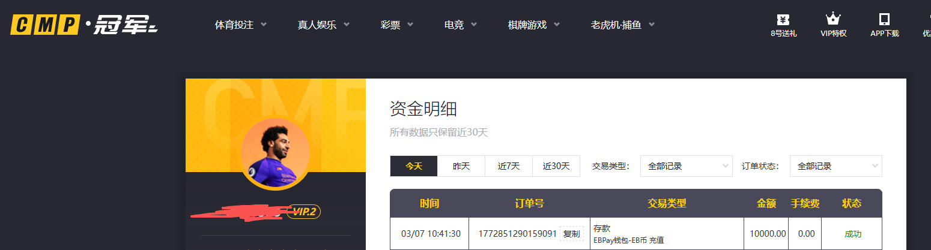The image size is (931, 250).
Task: Expand the 体育投注 menu
Action: (240, 25)
